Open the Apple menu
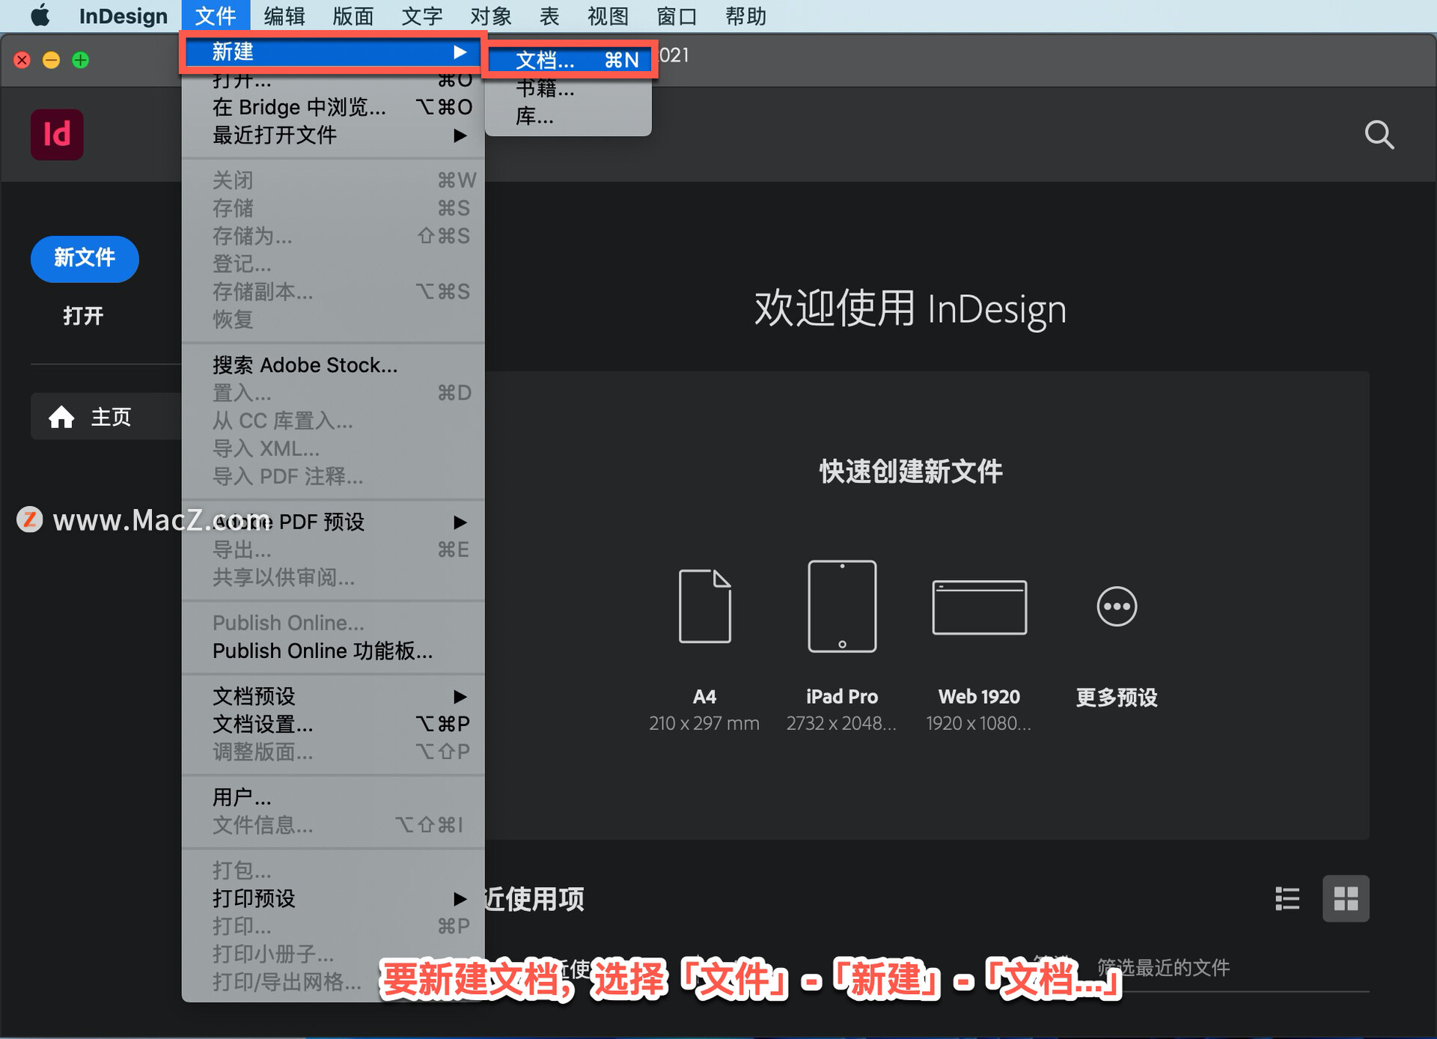The width and height of the screenshot is (1437, 1039). (40, 16)
